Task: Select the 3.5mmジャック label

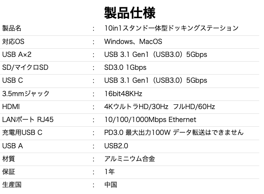Action: [x=25, y=94]
